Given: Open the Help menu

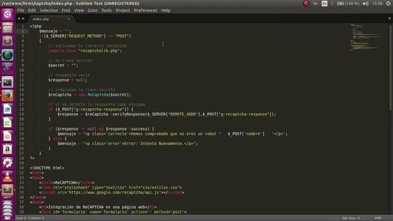Looking at the screenshot, I should click(166, 10).
